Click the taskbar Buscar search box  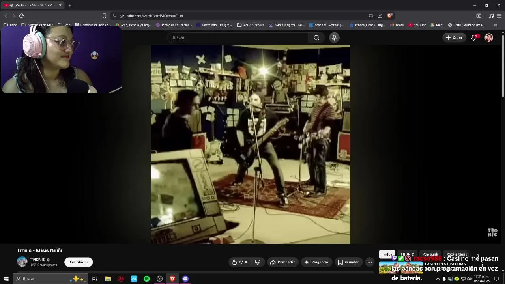coord(50,279)
